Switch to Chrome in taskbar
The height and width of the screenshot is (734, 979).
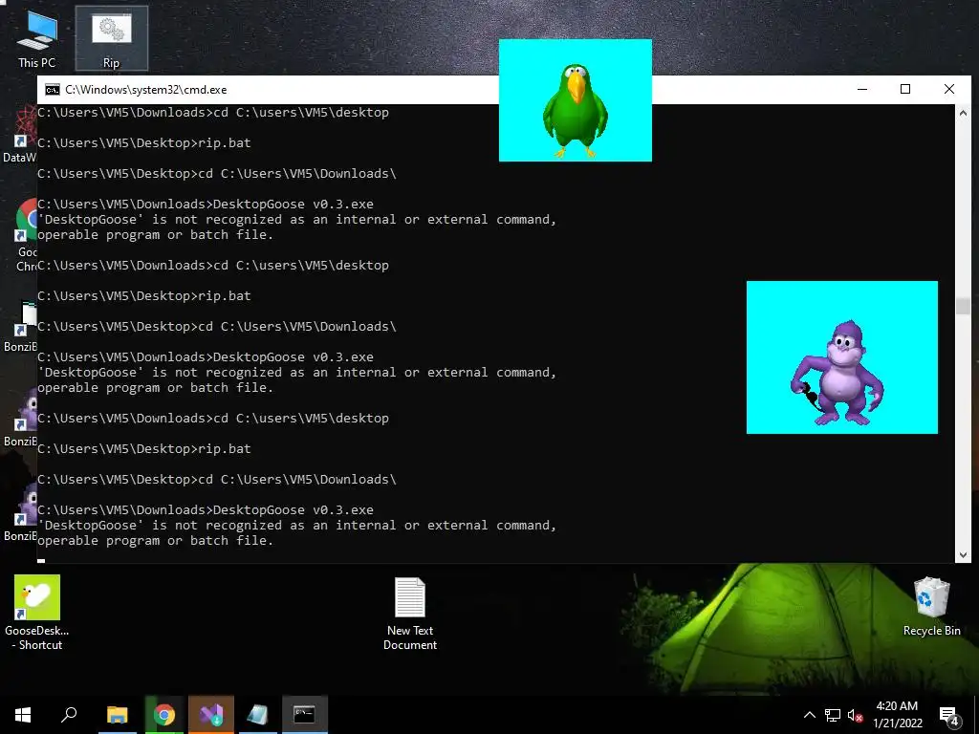164,715
